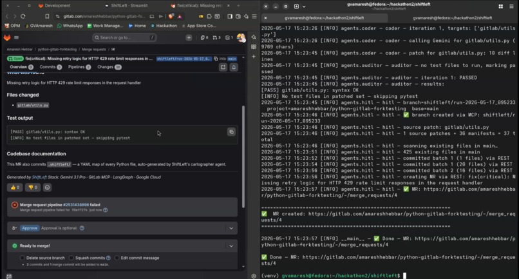Open the browser wallet icon
Image resolution: width=519 pixels, height=279 pixels.
click(x=238, y=16)
